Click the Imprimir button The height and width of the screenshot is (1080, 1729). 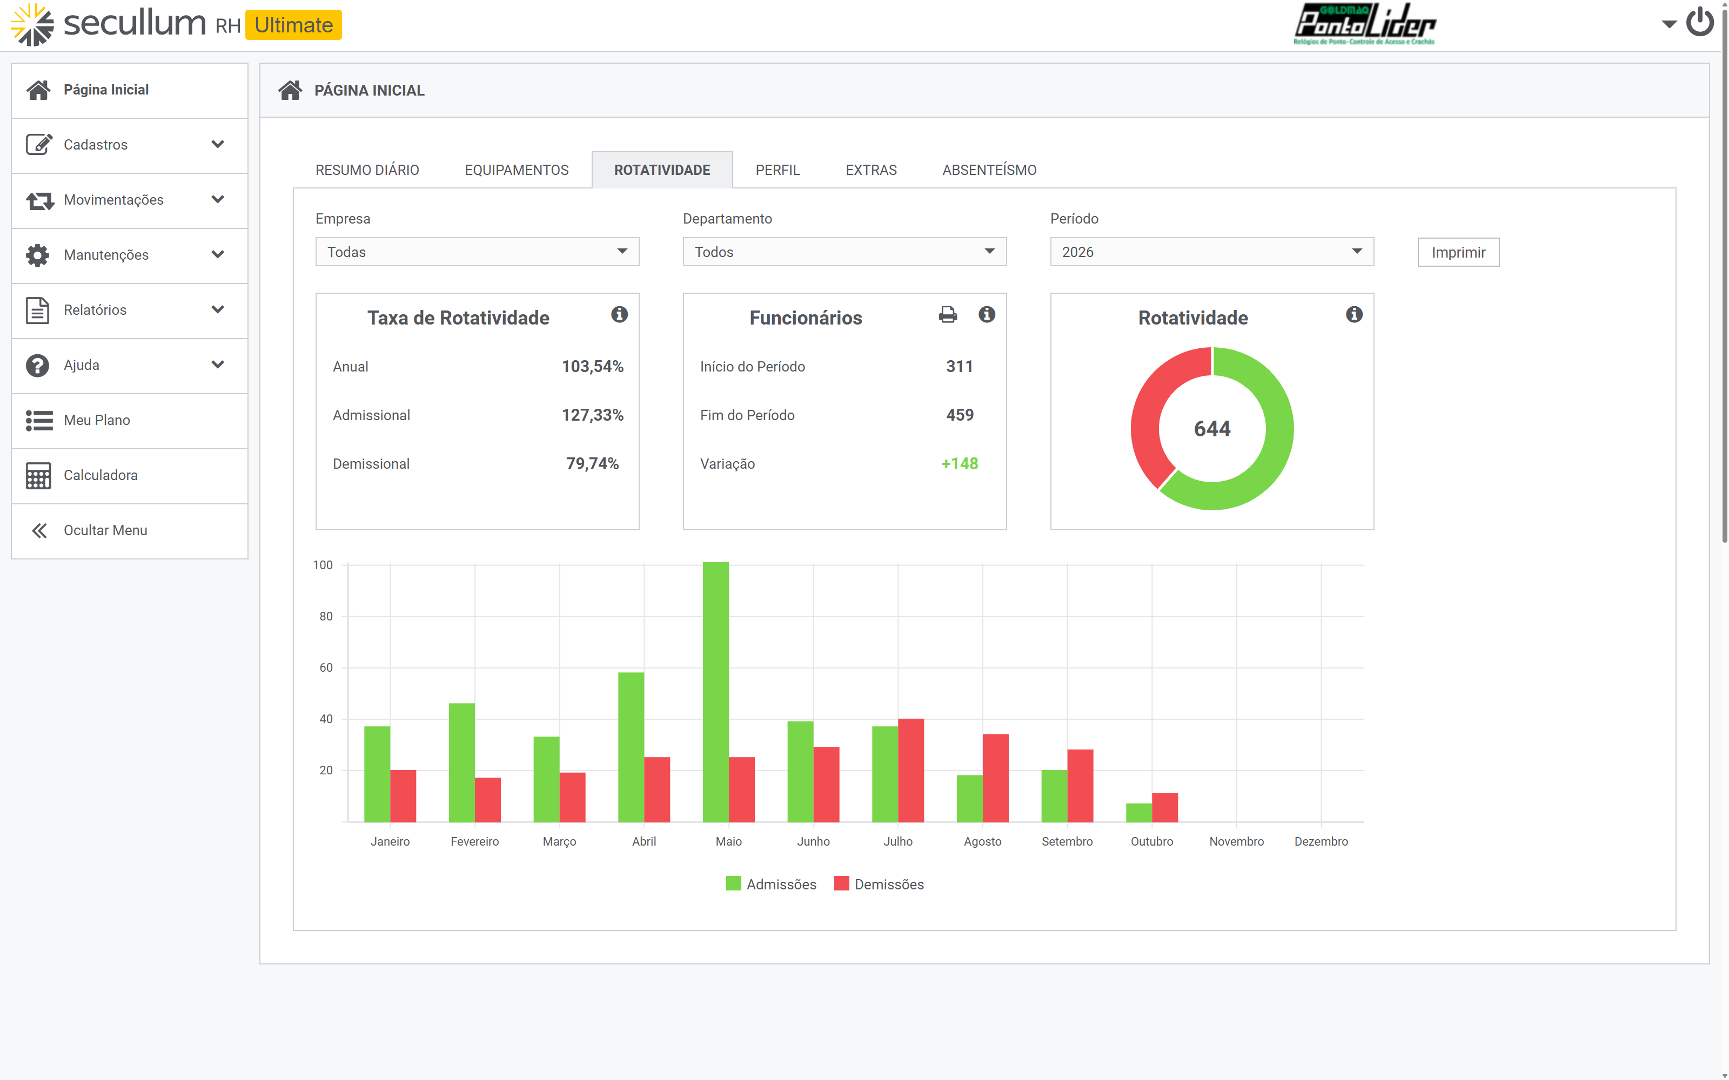pyautogui.click(x=1458, y=253)
